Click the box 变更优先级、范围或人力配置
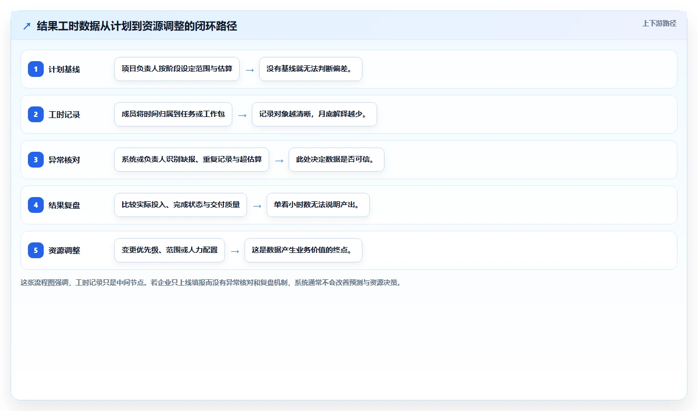This screenshot has height=411, width=698. coord(170,250)
